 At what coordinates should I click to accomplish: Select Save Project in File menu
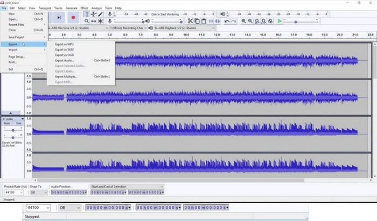pos(16,37)
